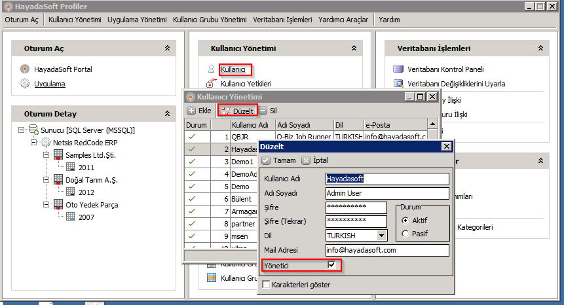The image size is (564, 305).
Task: Collapse the Oturum Detay panel
Action: 167,113
